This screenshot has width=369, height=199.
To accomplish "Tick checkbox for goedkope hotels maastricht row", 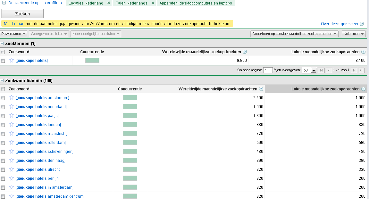I will pos(3,134).
